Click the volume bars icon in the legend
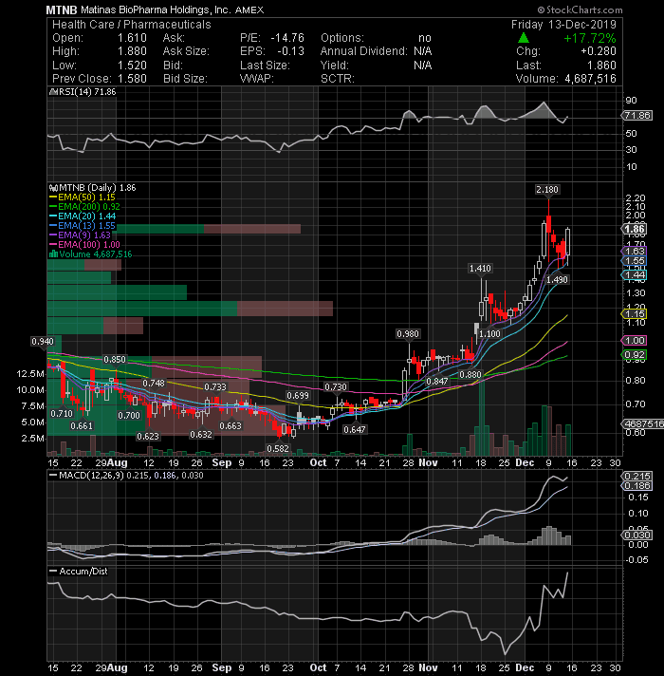This screenshot has height=676, width=664. (x=54, y=254)
